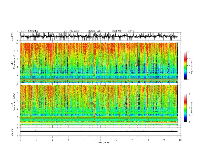The height and width of the screenshot is (157, 203).
Task: Click the "10" tick label on Time axis
Action: (180, 140)
